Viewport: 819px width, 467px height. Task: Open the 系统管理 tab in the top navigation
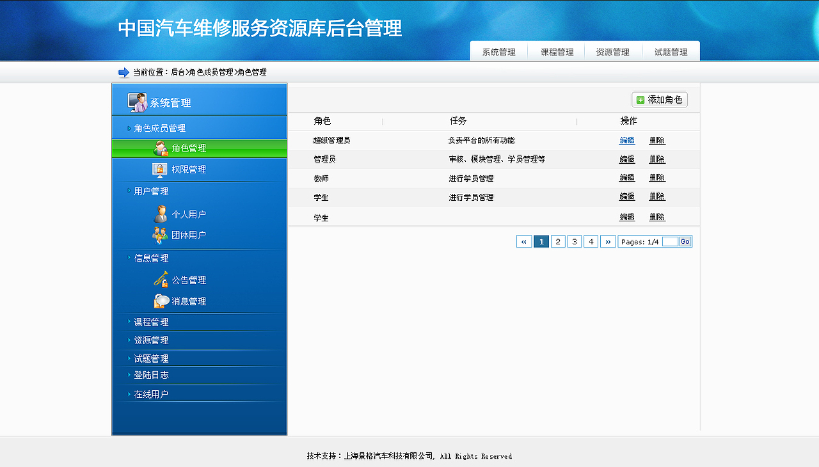[x=498, y=52]
